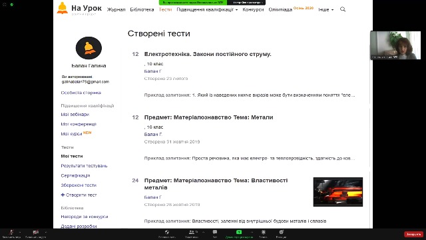Click the red end meeting button

point(413,234)
